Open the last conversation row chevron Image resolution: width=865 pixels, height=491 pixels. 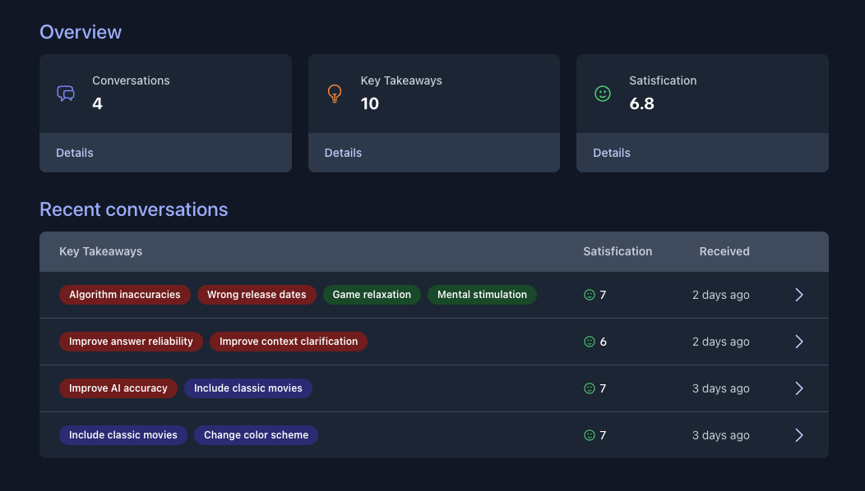798,435
